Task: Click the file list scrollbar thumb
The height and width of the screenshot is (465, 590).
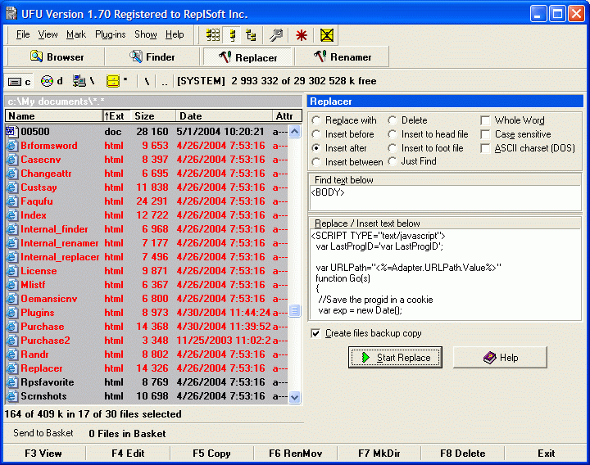Action: pos(295,310)
